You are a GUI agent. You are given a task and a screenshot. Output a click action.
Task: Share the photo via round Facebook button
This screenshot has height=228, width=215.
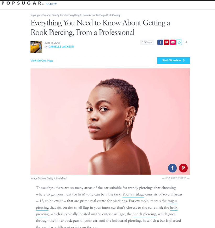(x=172, y=168)
